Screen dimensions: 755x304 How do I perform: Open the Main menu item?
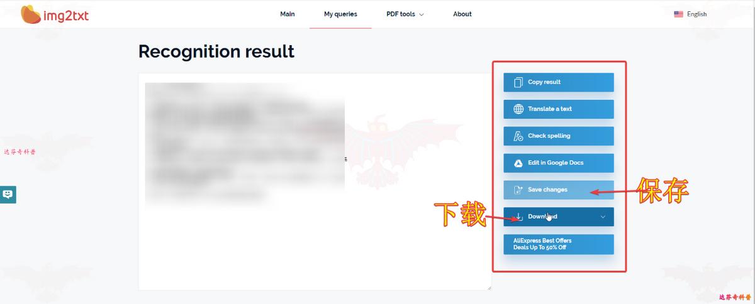pyautogui.click(x=288, y=14)
